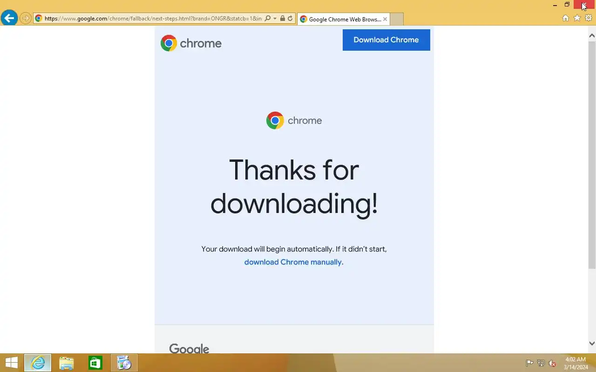The height and width of the screenshot is (372, 596).
Task: Click the centered chrome logo
Action: click(294, 120)
